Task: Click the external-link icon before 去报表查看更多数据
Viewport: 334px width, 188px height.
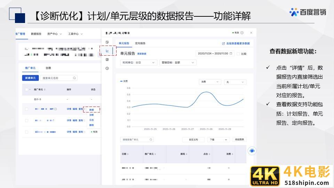Action: [223, 44]
